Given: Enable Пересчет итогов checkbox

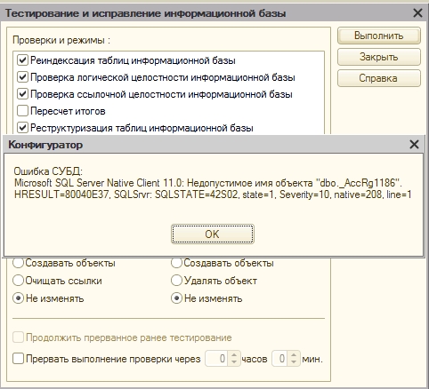Looking at the screenshot, I should tap(22, 111).
